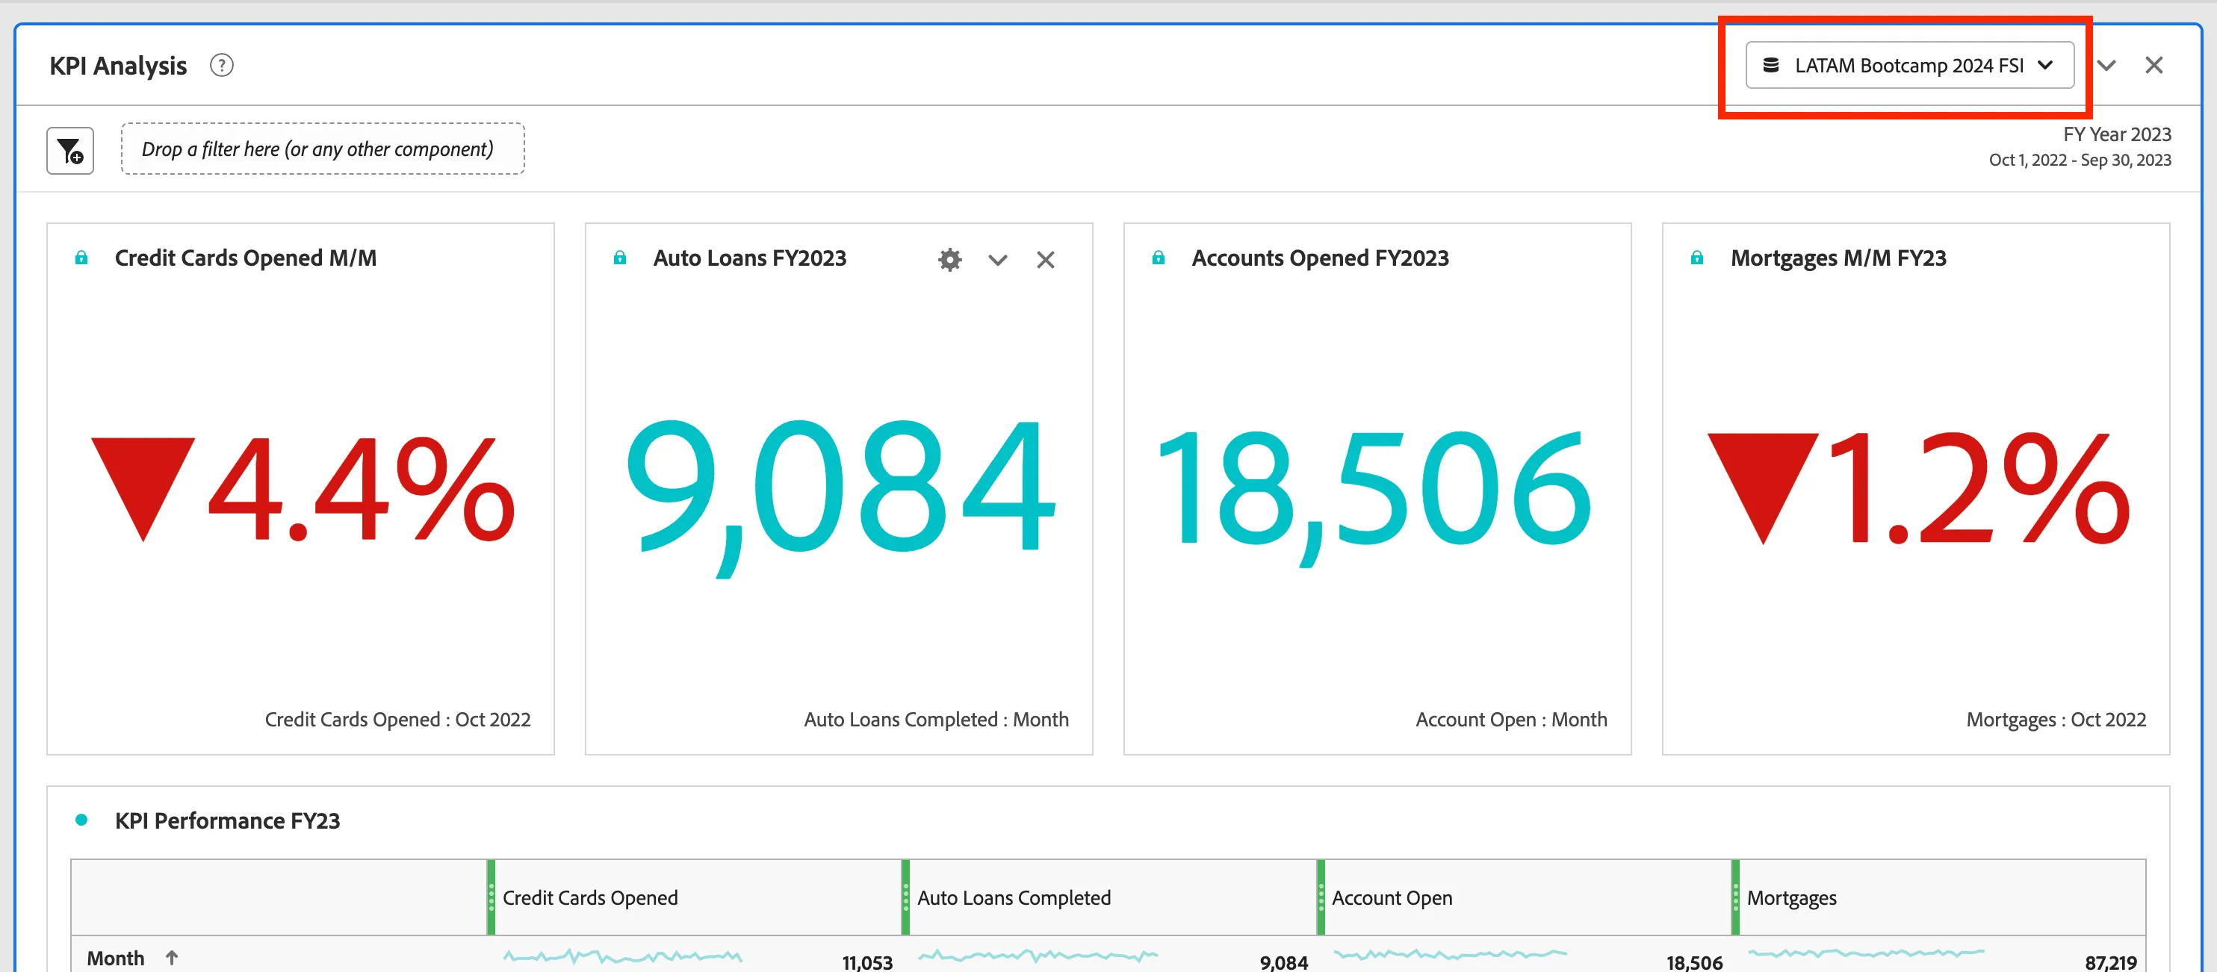2217x972 pixels.
Task: Click the 87,219 total in the table
Action: click(2110, 962)
